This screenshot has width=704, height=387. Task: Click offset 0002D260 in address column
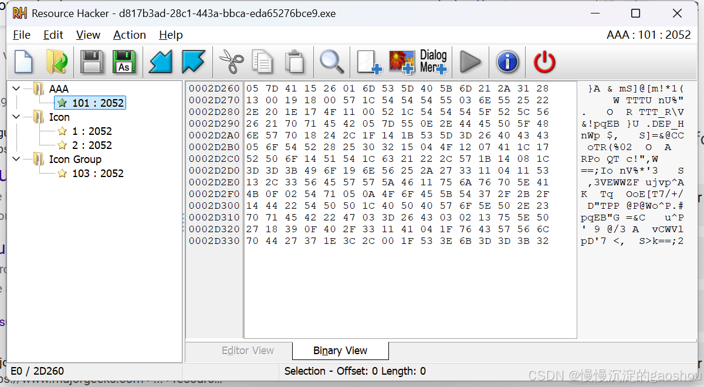click(x=214, y=89)
